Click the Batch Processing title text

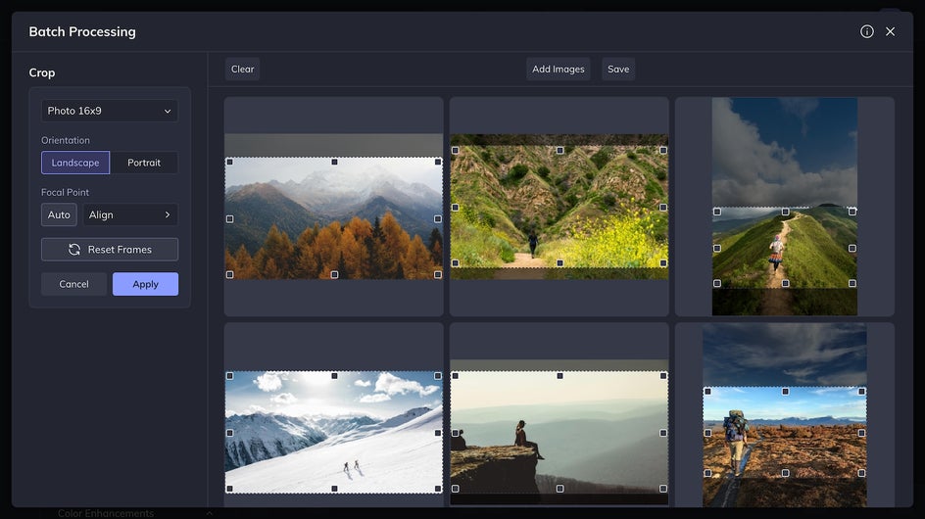click(x=82, y=32)
